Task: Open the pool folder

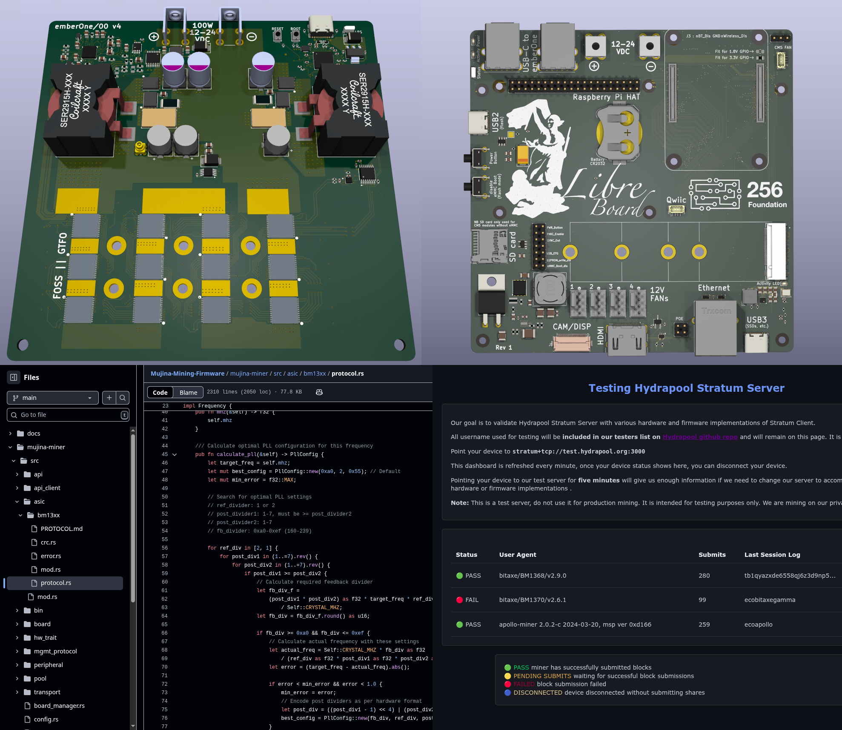Action: coord(40,679)
